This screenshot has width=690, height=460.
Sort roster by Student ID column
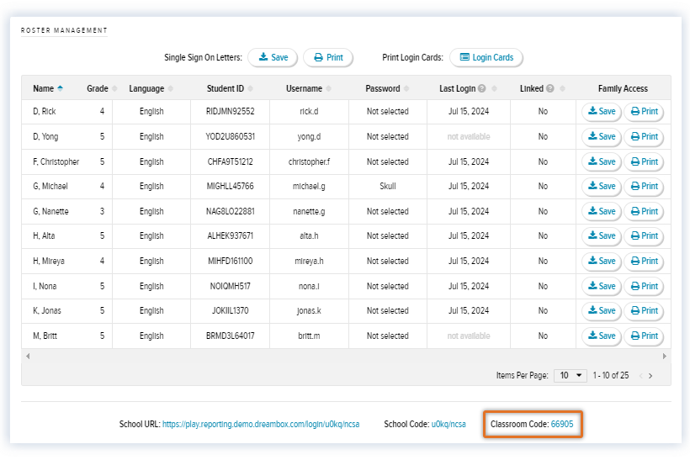click(x=226, y=88)
